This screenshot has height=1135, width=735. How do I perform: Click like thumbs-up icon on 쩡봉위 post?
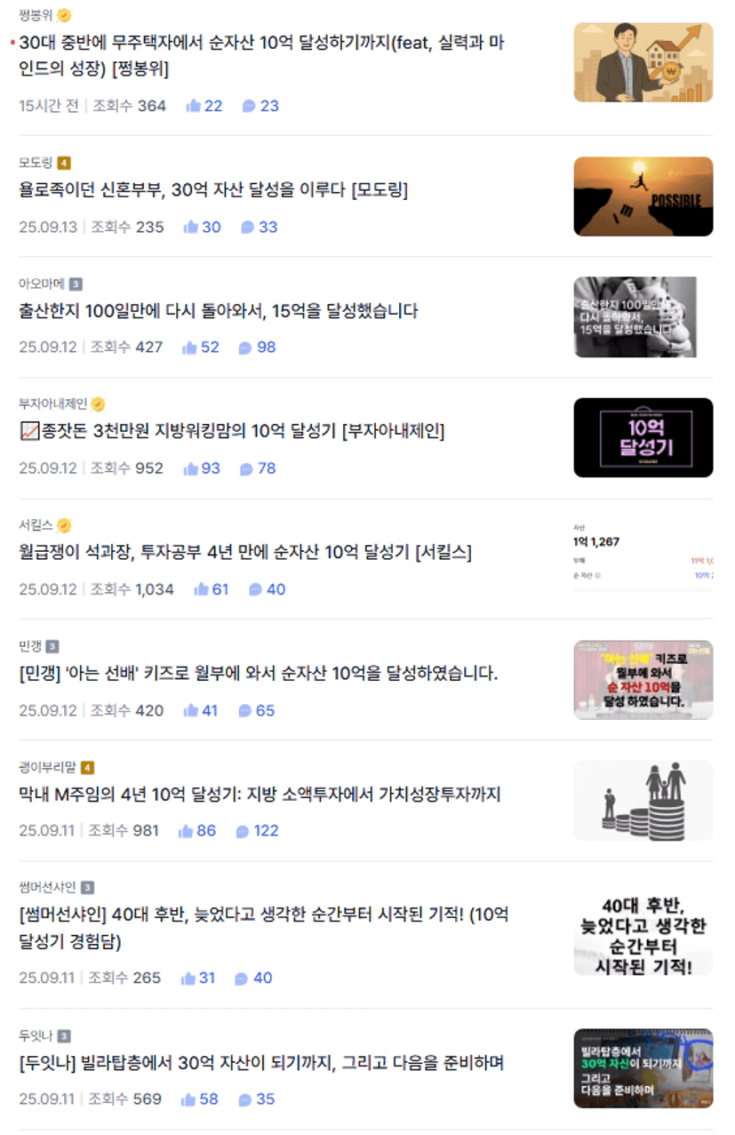point(193,106)
